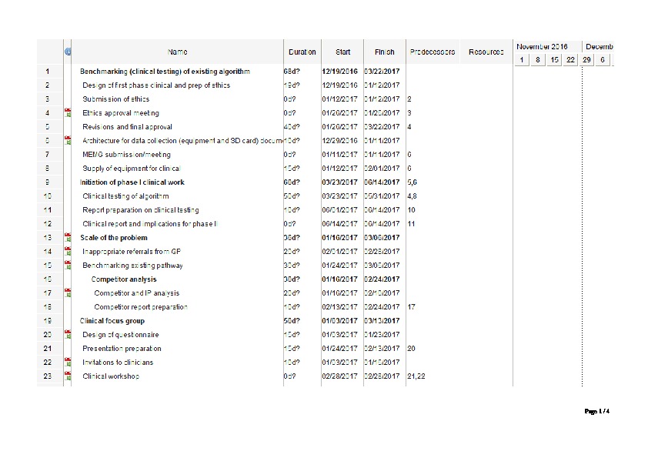The width and height of the screenshot is (648, 458).
Task: Select the Name column header
Action: (x=177, y=52)
